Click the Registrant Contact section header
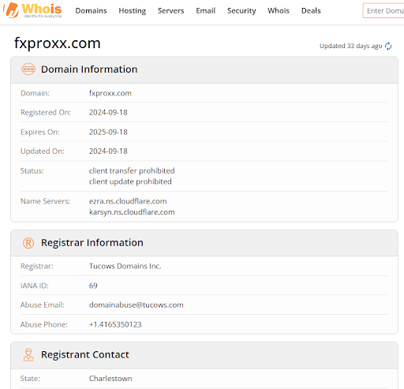 pos(204,355)
